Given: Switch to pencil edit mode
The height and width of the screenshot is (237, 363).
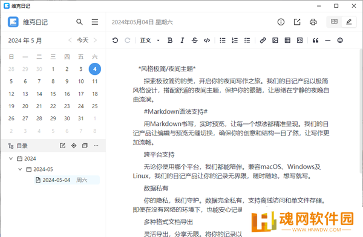Looking at the screenshot, I should point(348,22).
